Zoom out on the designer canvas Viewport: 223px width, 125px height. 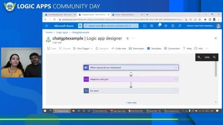coord(215,57)
